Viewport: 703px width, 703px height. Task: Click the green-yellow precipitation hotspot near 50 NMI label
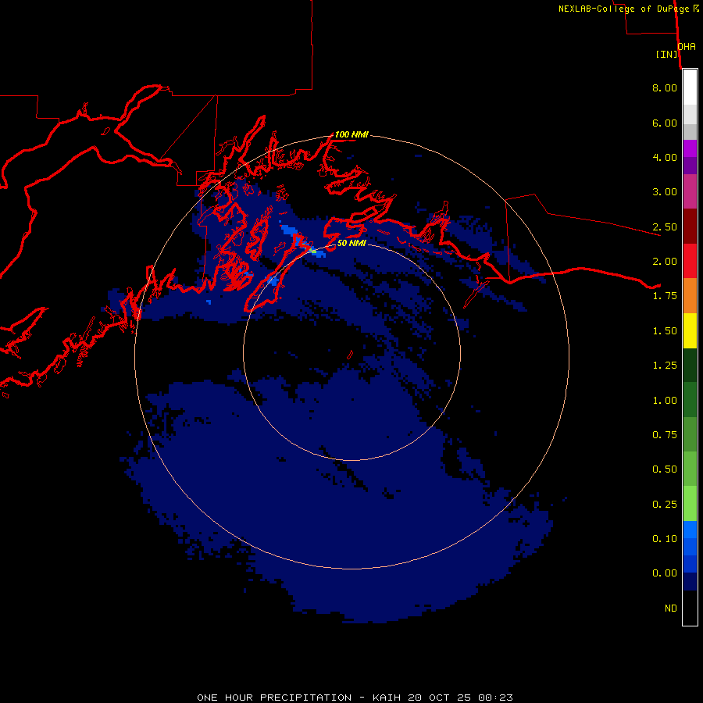coord(313,251)
